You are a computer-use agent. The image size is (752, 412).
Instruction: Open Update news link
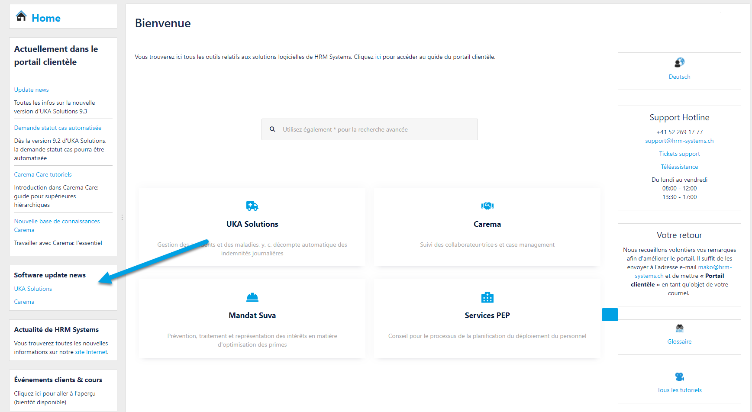(31, 90)
